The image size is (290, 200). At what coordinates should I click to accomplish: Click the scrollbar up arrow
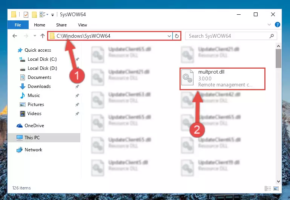coord(278,46)
